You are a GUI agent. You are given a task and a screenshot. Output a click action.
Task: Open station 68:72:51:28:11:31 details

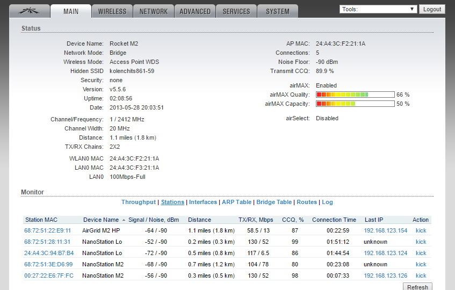[47, 242]
